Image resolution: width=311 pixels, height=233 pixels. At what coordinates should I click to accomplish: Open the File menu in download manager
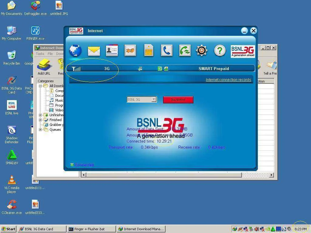pyautogui.click(x=50, y=54)
